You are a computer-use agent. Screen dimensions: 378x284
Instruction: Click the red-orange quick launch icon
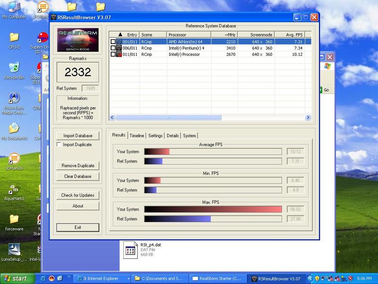click(x=52, y=278)
